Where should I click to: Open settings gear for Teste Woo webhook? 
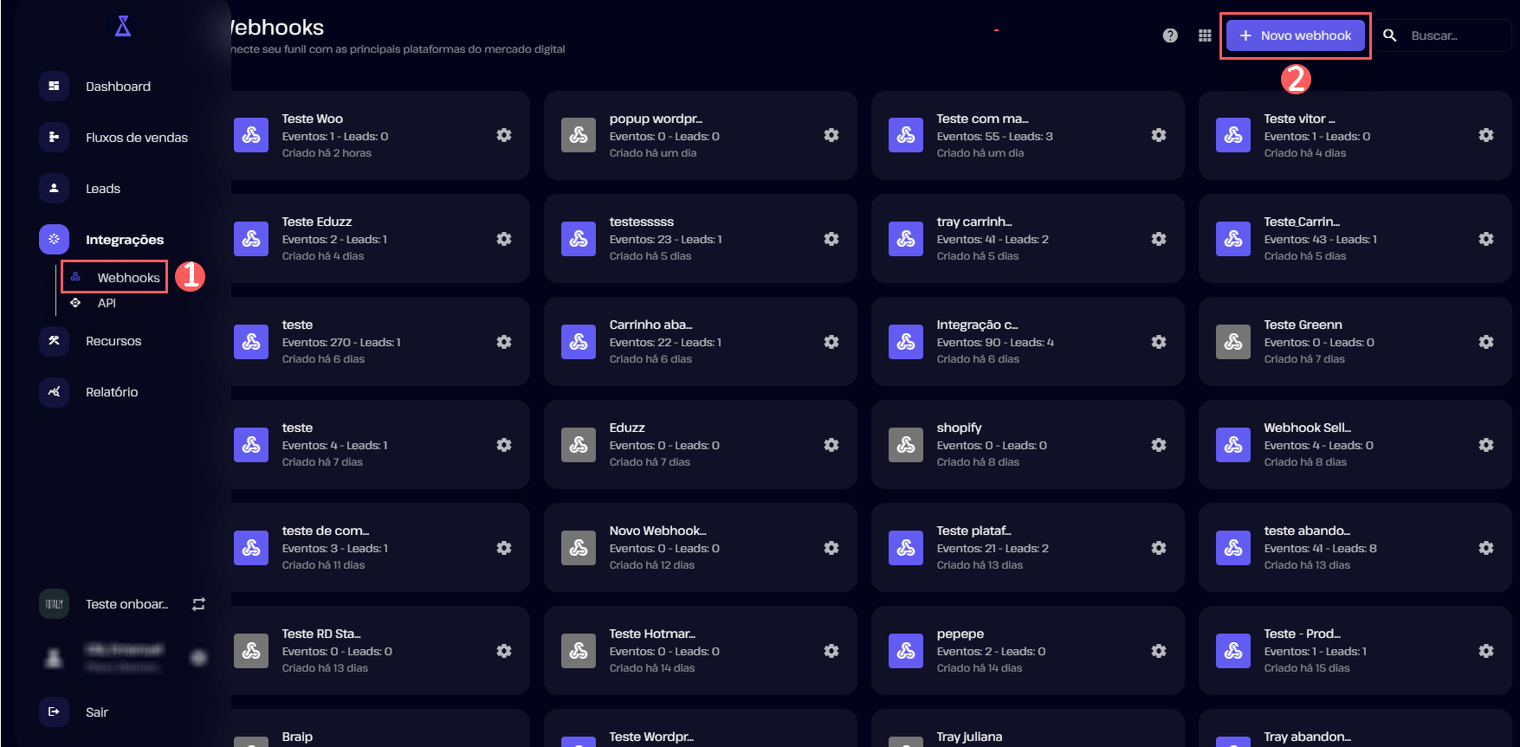click(x=503, y=135)
